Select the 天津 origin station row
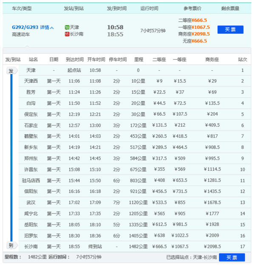The width and height of the screenshot is (255, 267). tap(135, 70)
